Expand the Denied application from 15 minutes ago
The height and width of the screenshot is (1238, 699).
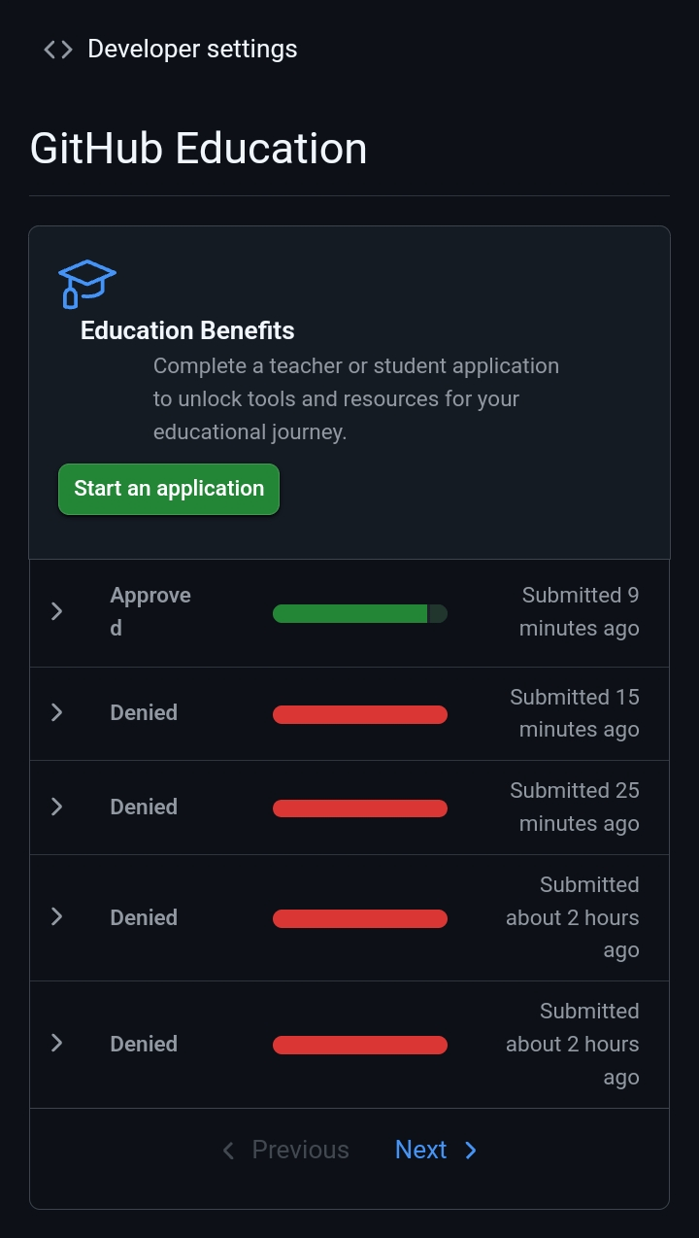57,713
